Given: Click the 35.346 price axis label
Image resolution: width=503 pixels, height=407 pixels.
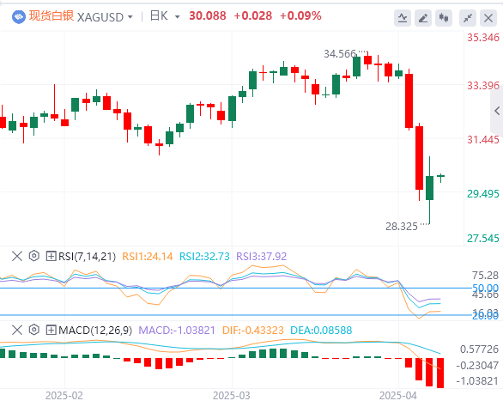Looking at the screenshot, I should pyautogui.click(x=483, y=38).
